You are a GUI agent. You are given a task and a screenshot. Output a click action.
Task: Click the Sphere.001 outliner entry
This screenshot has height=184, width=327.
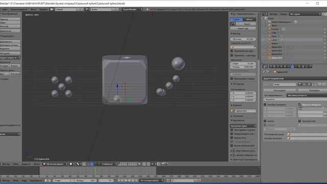(277, 47)
